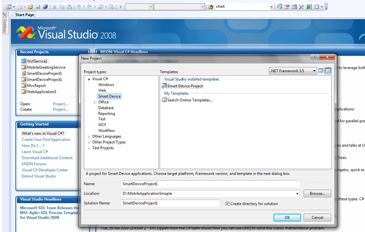Click the Navigate Backward toolbar icon
This screenshot has width=365, height=232.
[100, 7]
